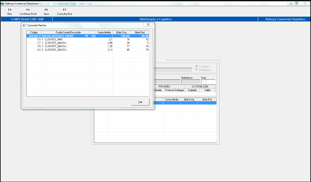311x182 pixels.
Task: Select the 6 - CLIENTES_GIASSI L row
Action: (x=88, y=50)
